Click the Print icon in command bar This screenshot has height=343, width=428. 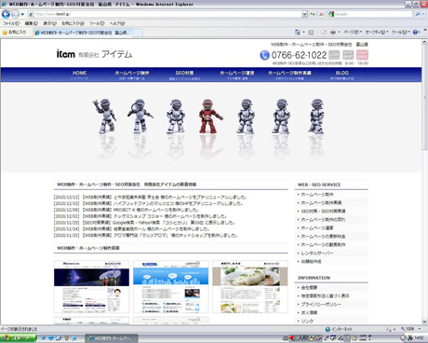point(333,32)
